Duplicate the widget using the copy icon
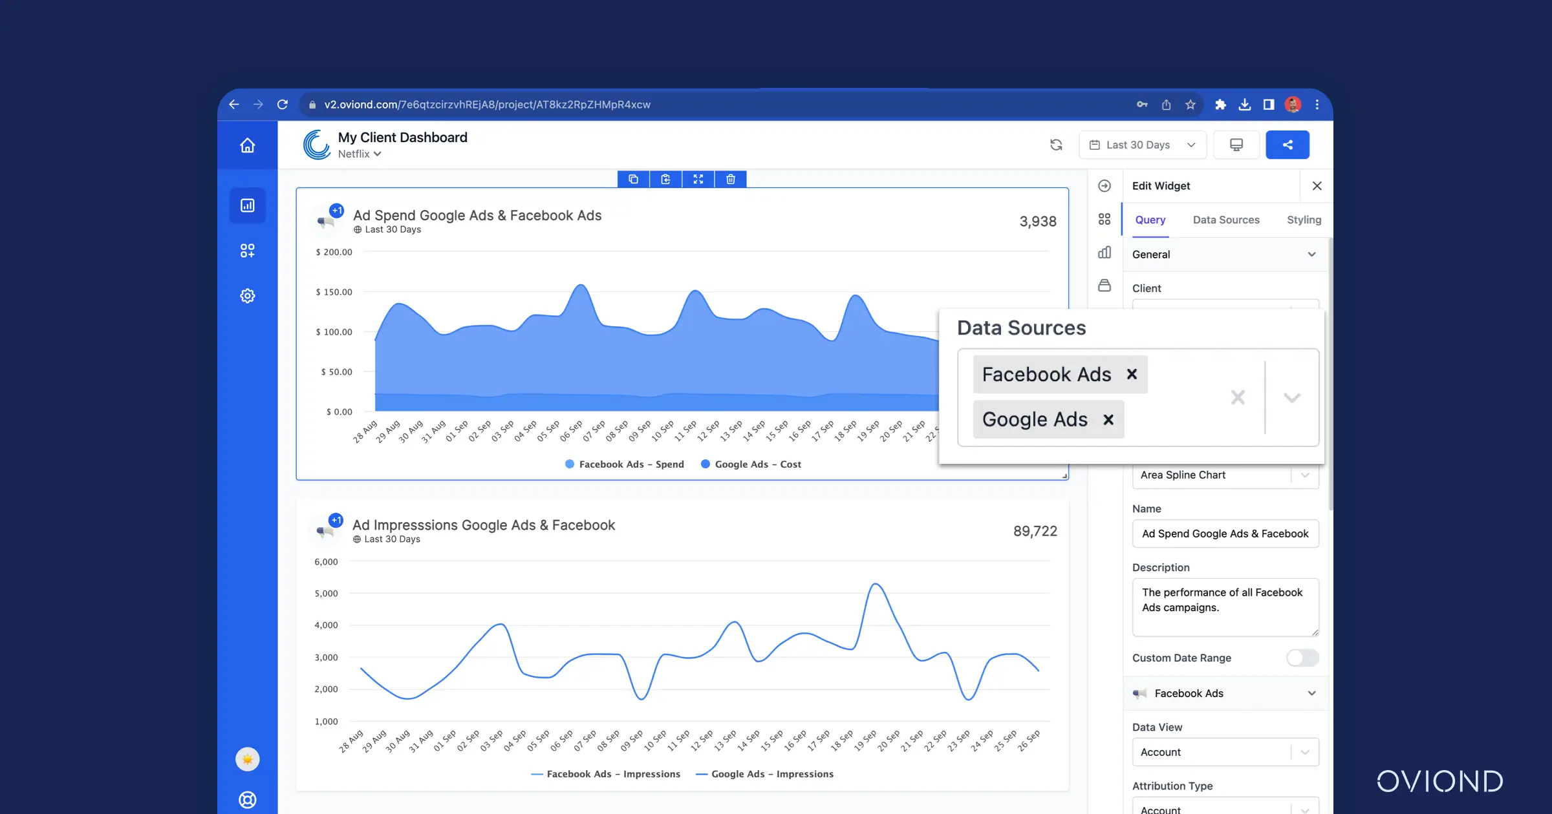The width and height of the screenshot is (1552, 814). tap(634, 179)
